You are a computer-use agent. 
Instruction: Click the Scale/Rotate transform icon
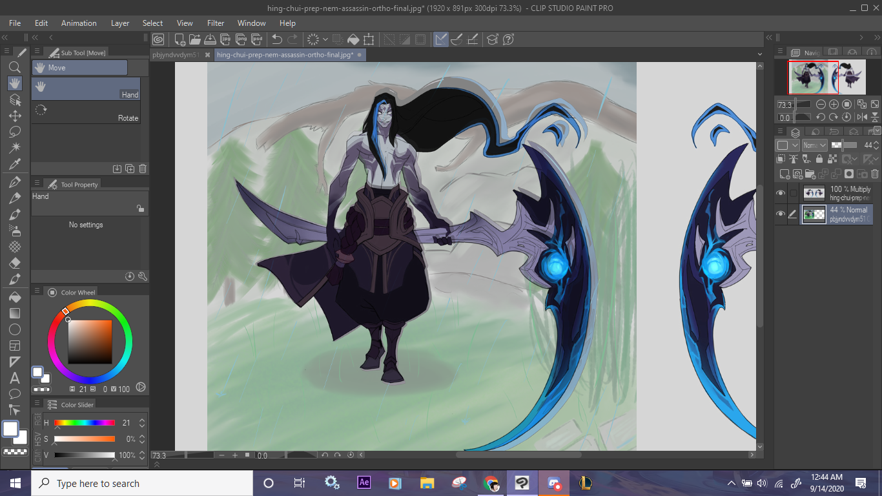[369, 39]
